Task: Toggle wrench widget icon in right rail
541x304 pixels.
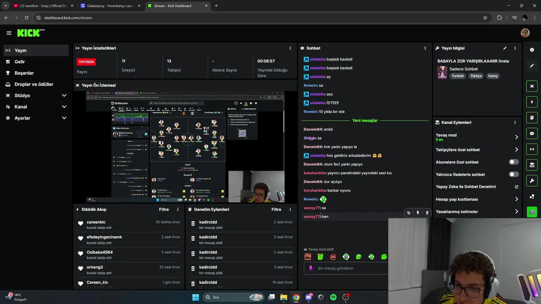Action: 532,181
